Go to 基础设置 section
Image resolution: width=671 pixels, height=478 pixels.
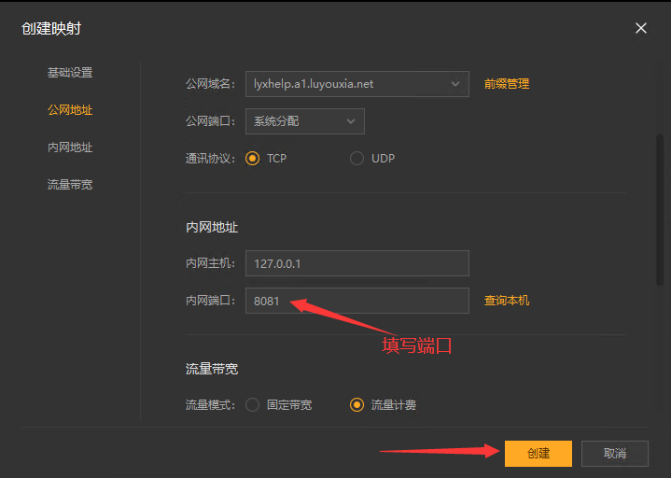70,73
